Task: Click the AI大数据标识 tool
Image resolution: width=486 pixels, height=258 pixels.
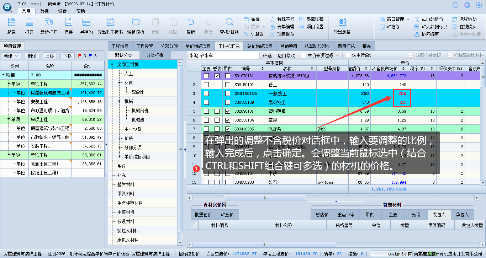Action: click(x=431, y=27)
